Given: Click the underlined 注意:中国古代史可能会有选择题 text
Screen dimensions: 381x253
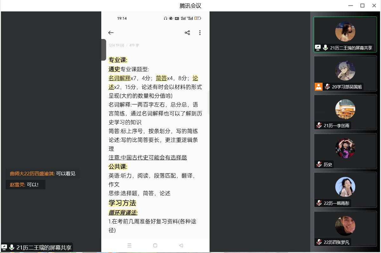Looking at the screenshot, I should (x=148, y=158).
